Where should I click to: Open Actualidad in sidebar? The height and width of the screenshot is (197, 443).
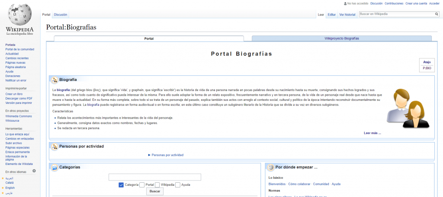click(x=12, y=54)
